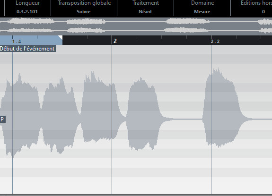Click the Transposition globale header label
This screenshot has width=272, height=196.
[x=84, y=3]
